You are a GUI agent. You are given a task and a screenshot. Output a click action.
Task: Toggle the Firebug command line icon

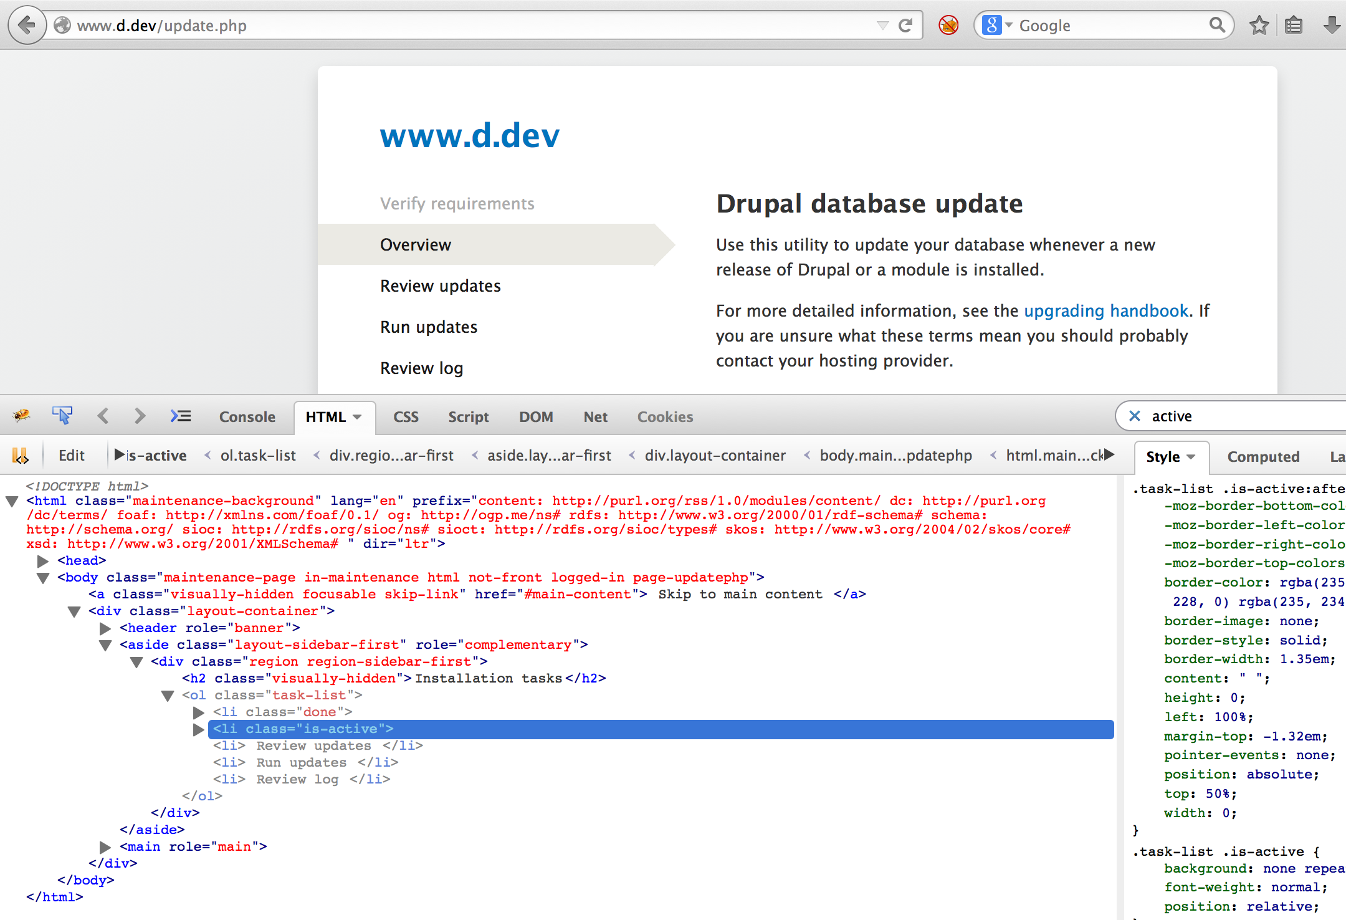(x=181, y=416)
